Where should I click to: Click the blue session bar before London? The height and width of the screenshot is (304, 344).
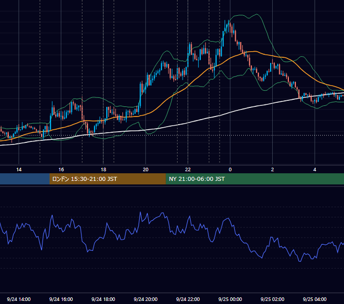pyautogui.click(x=25, y=179)
